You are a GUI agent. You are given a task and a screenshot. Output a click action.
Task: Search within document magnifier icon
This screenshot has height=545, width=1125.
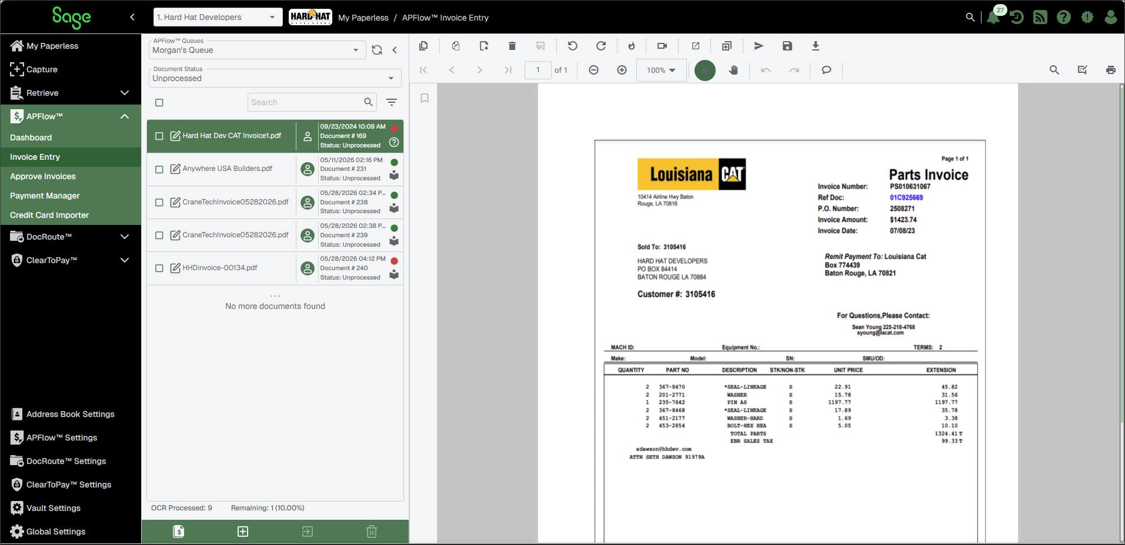point(1054,70)
